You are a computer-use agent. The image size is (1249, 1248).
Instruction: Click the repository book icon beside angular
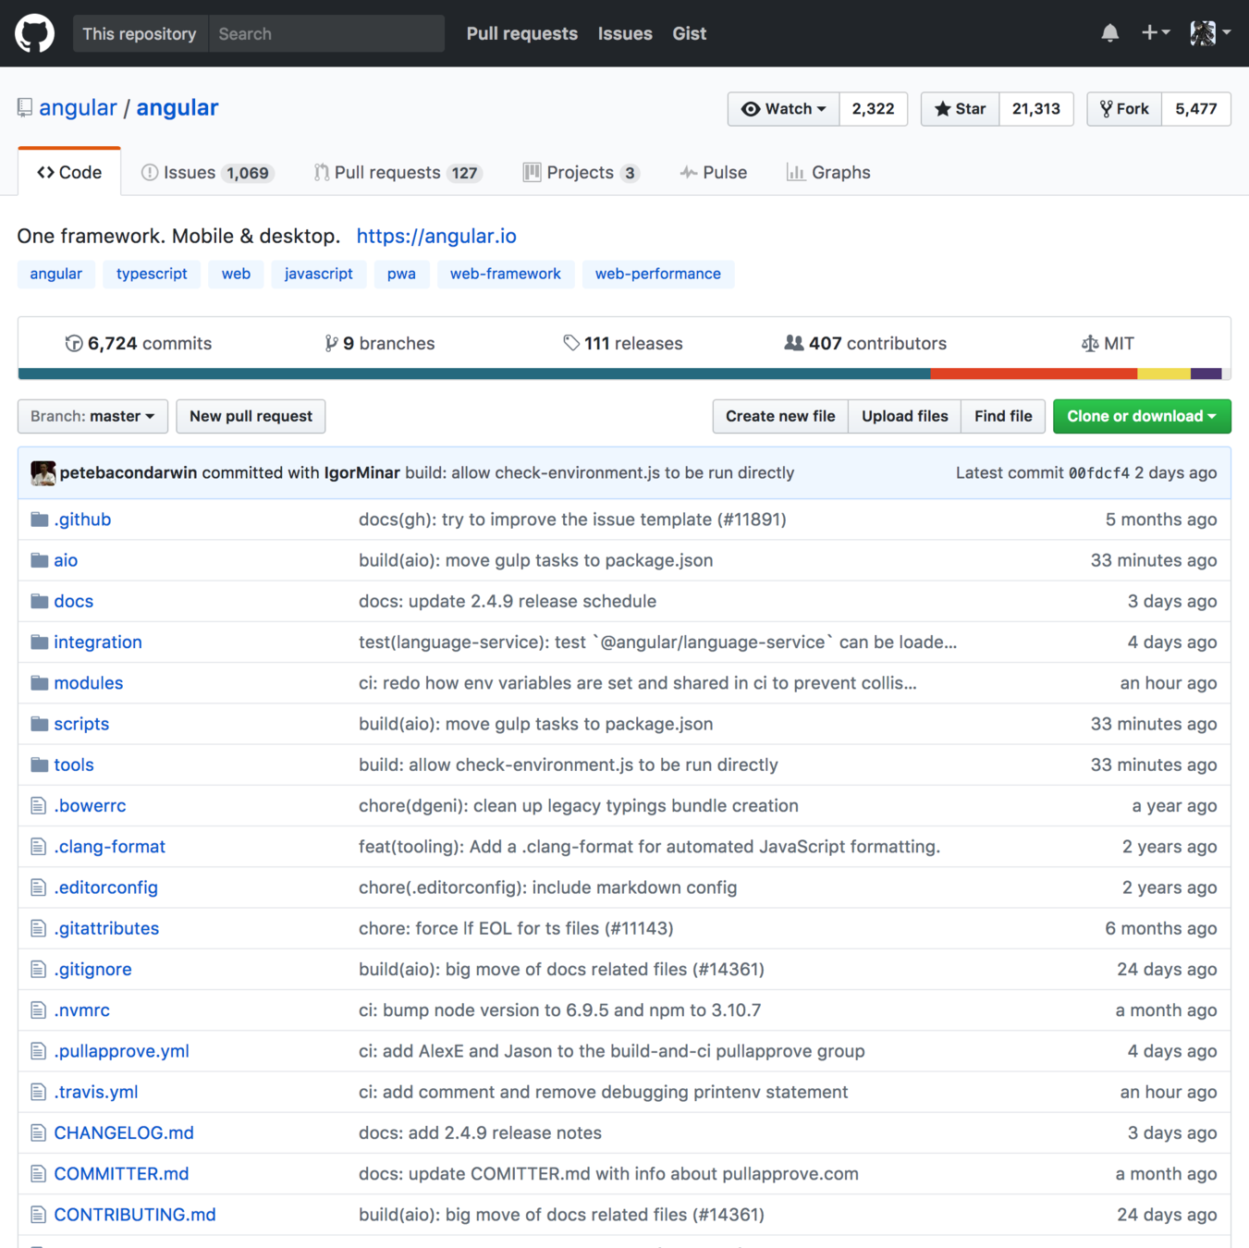25,108
